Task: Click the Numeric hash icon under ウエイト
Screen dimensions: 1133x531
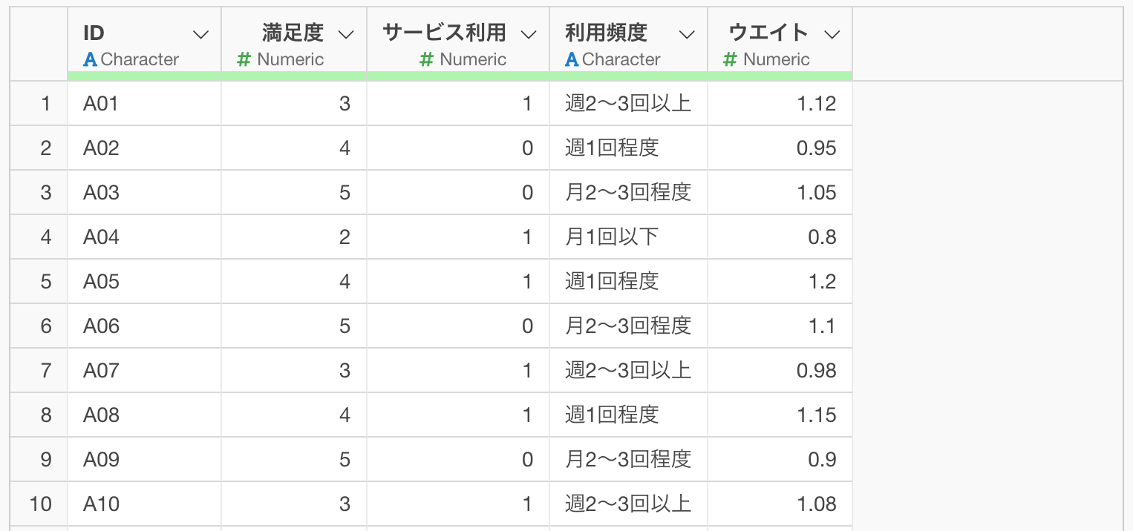Action: 731,60
